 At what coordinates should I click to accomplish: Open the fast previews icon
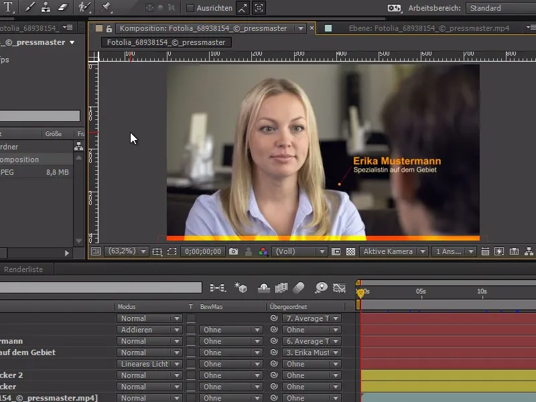tap(499, 252)
